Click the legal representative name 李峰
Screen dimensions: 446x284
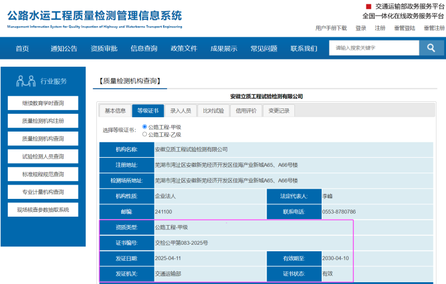[x=328, y=196]
